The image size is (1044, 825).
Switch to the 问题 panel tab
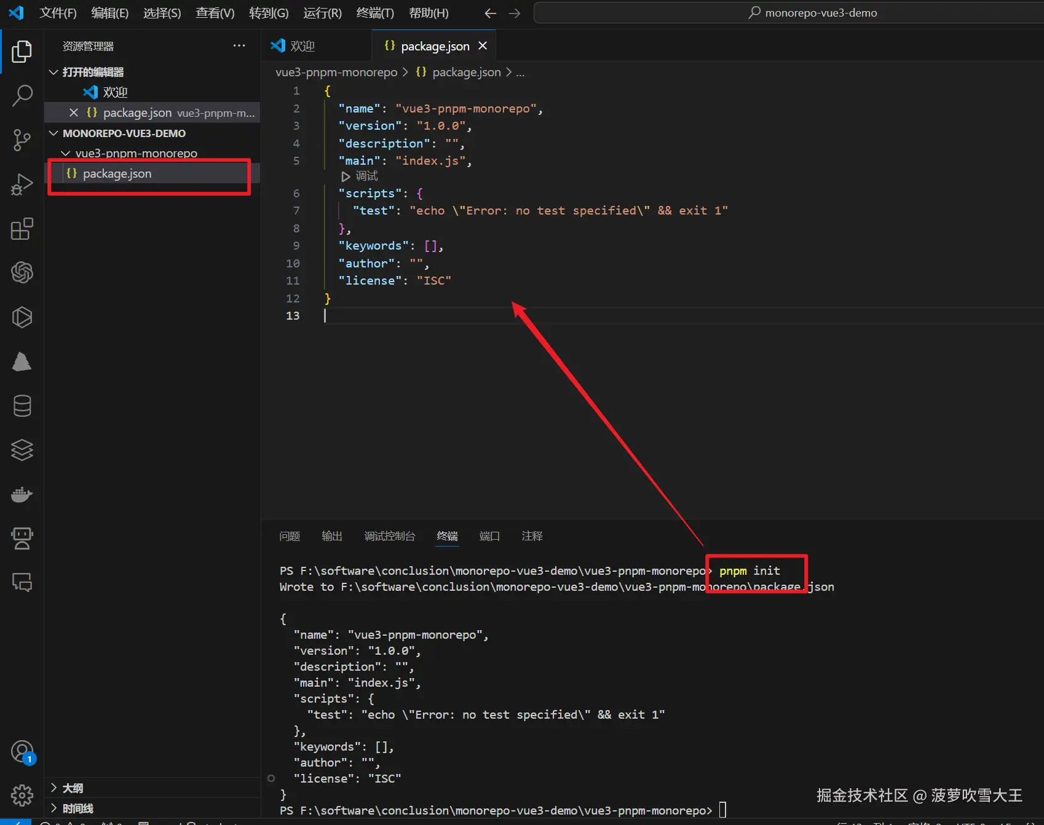point(290,536)
